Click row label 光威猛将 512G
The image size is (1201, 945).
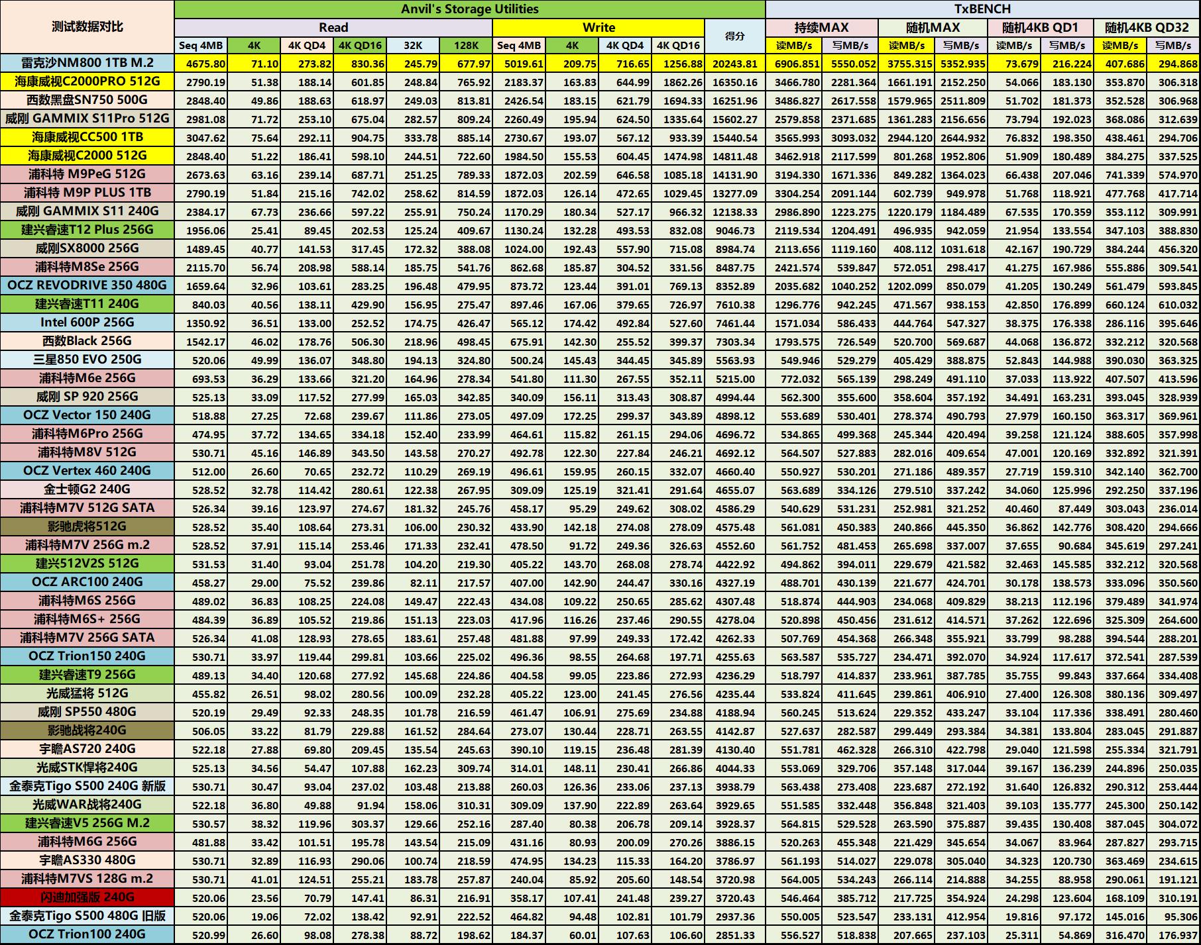pos(87,693)
